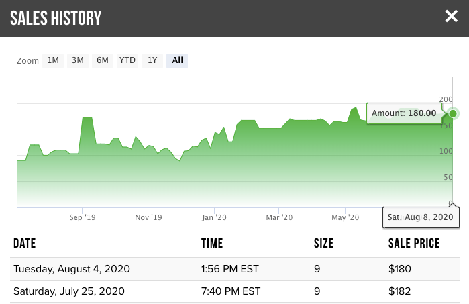Choose the YTD zoom option

tap(127, 60)
